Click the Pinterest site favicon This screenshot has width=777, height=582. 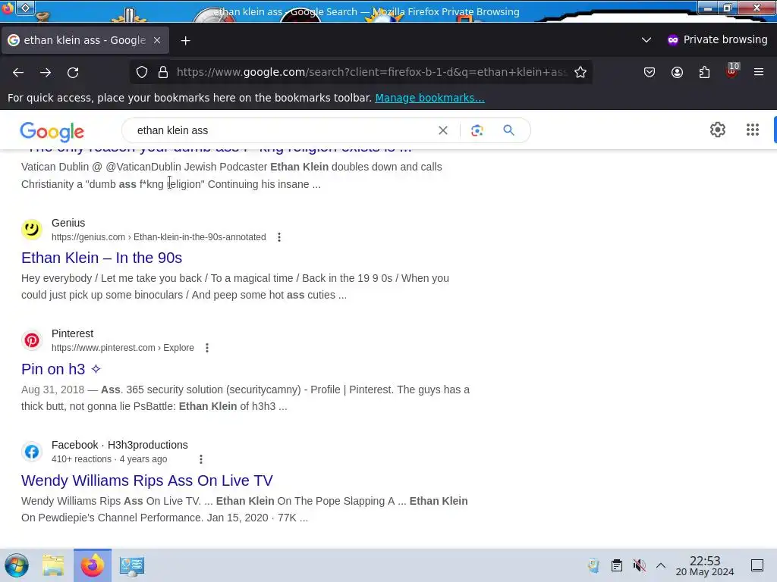32,340
